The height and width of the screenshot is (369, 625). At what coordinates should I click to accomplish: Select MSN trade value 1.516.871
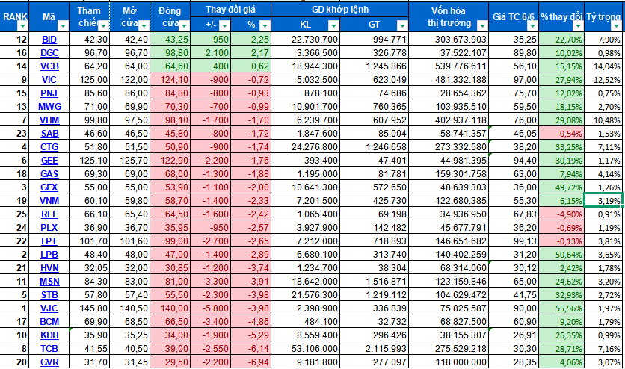pos(375,282)
